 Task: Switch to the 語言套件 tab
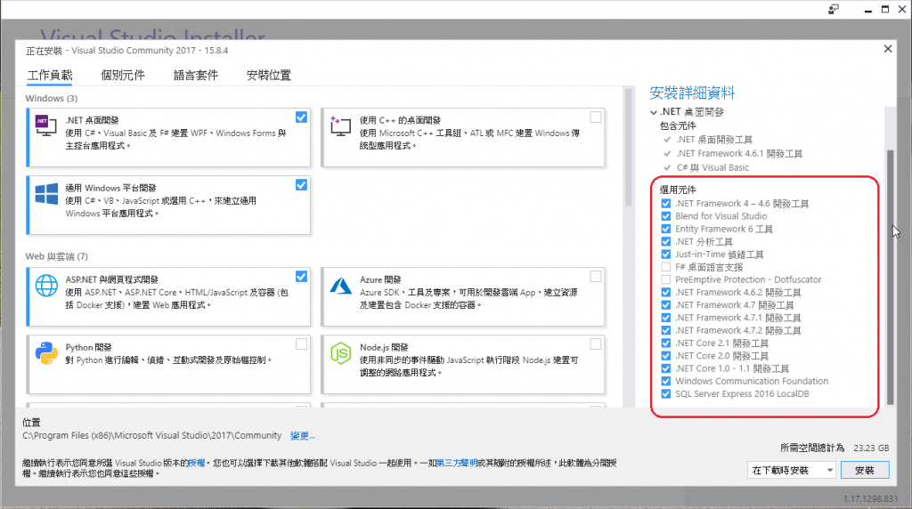point(196,75)
